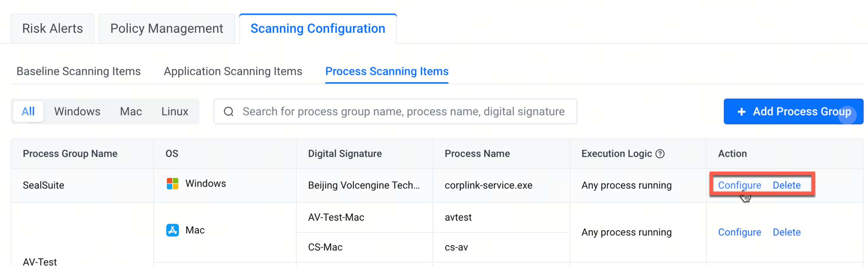Click the Windows OS logo icon

pyautogui.click(x=173, y=184)
